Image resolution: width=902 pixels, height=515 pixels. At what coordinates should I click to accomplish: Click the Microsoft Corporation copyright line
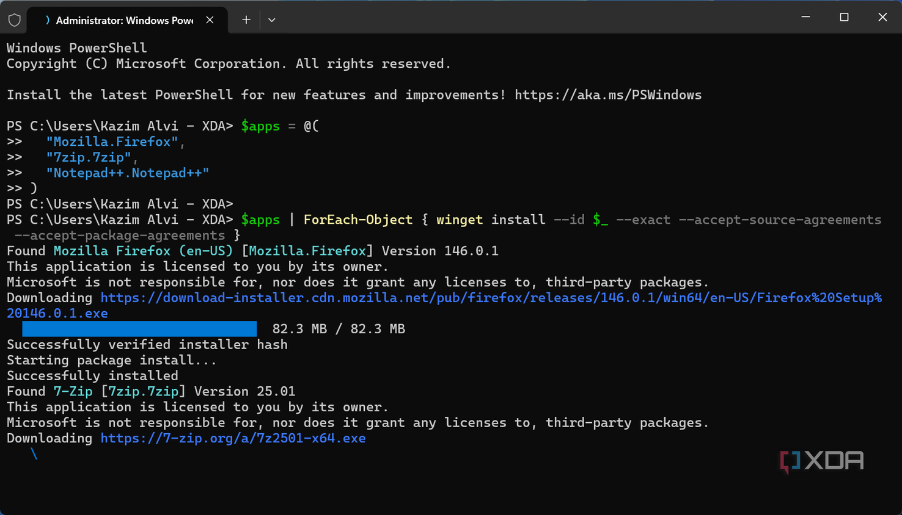[229, 64]
